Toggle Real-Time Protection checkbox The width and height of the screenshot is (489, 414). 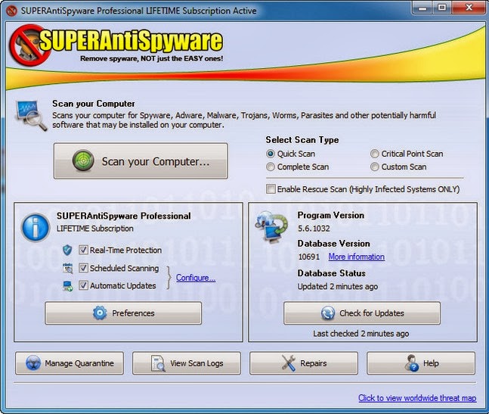[x=83, y=250]
